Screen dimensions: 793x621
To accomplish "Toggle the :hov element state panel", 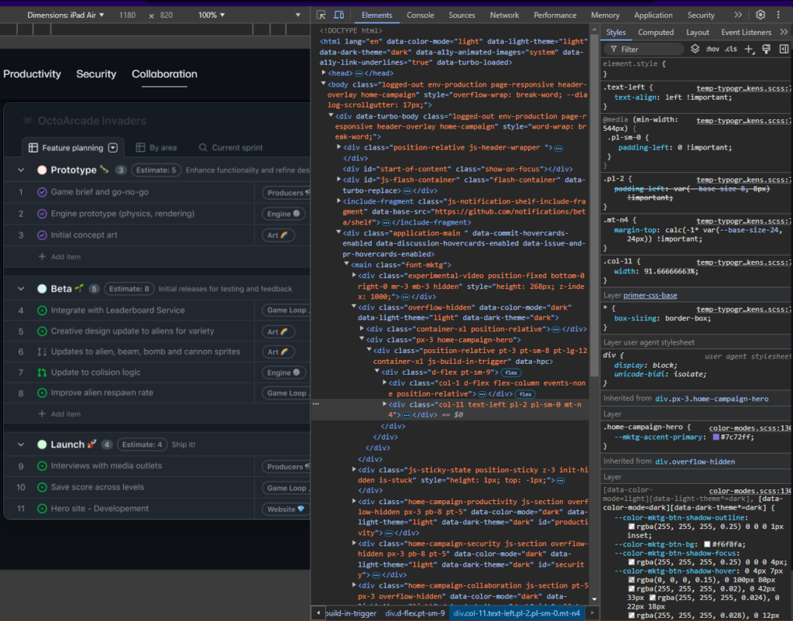I will [712, 49].
